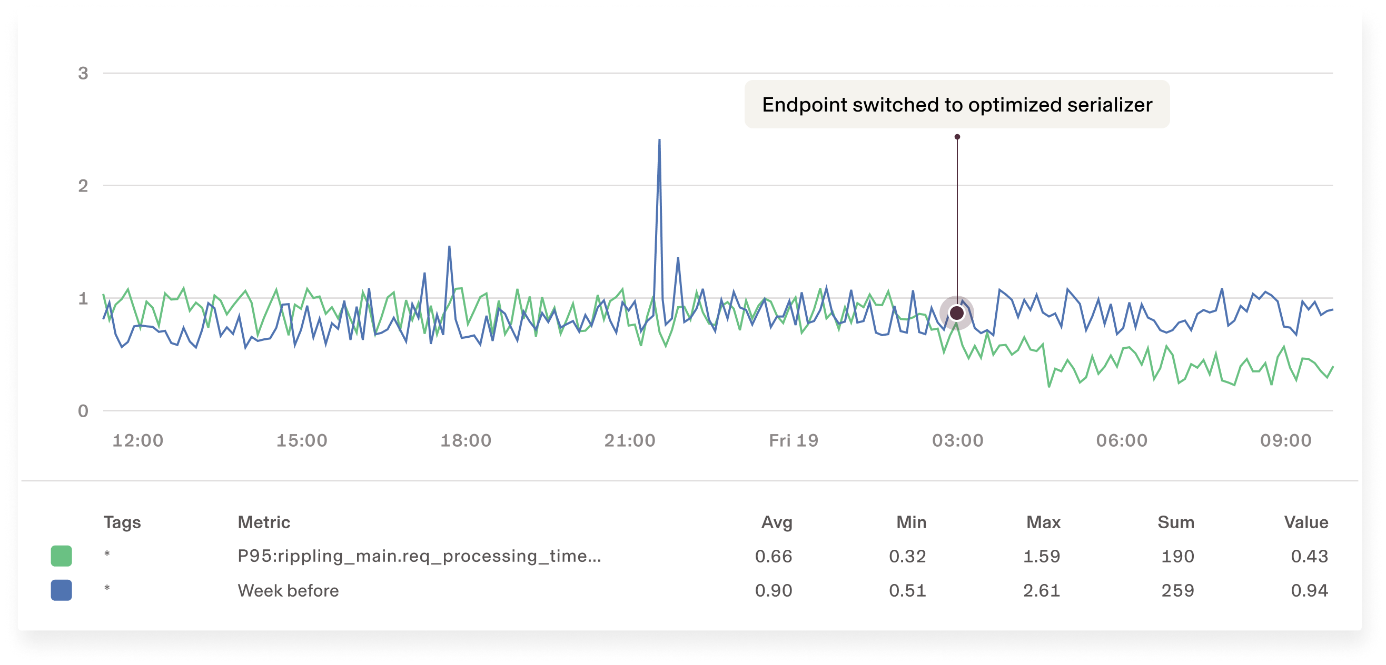1386x665 pixels.
Task: Select the P95:rippling_main.req_processing_time metric row
Action: click(x=419, y=556)
